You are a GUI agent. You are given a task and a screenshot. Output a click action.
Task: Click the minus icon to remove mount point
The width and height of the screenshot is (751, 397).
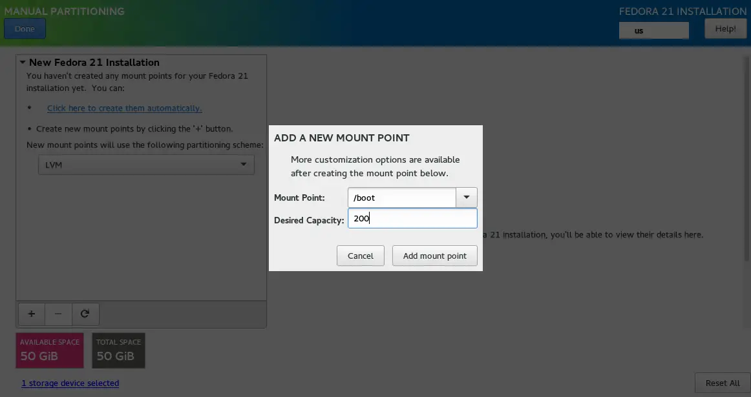tap(58, 314)
